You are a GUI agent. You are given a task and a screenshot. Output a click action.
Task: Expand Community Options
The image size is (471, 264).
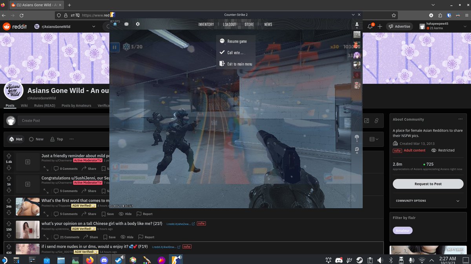click(x=427, y=201)
